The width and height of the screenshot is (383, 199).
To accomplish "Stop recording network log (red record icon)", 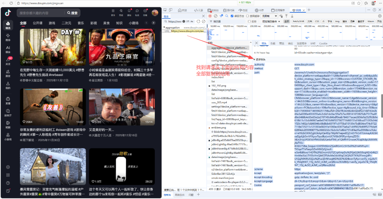I will point(210,16).
